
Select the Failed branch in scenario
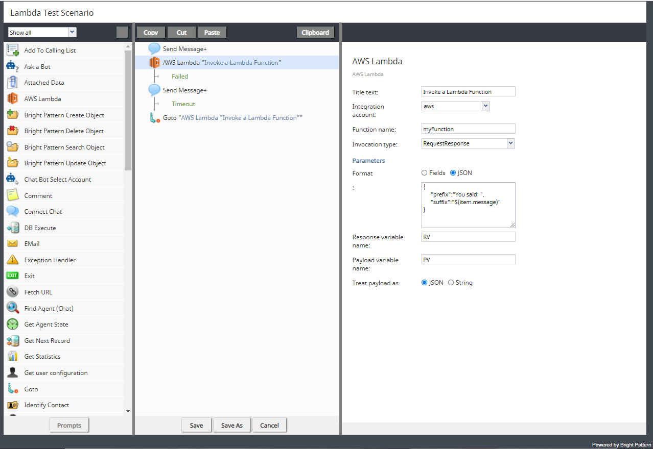(180, 76)
